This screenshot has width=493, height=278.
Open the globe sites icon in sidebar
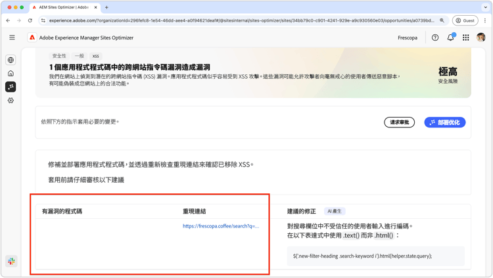[11, 60]
